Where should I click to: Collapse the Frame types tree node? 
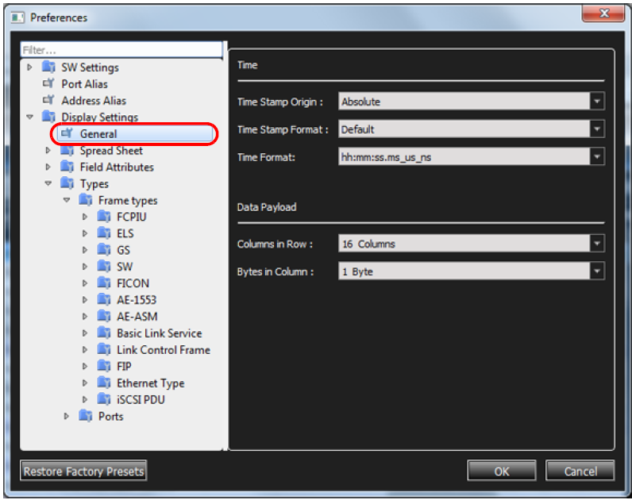click(67, 200)
